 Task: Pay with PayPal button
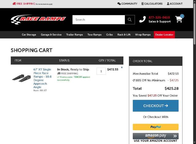(156, 127)
